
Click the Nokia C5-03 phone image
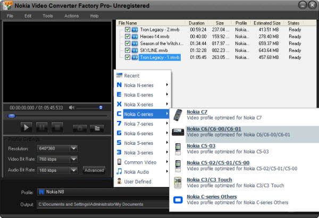[x=178, y=149]
